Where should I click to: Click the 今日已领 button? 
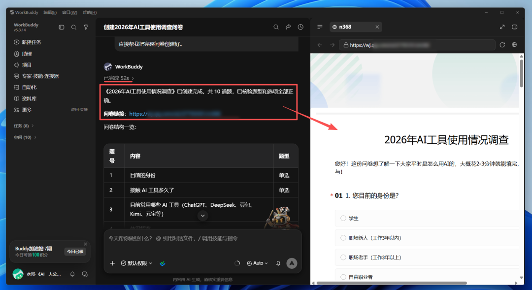pyautogui.click(x=75, y=252)
